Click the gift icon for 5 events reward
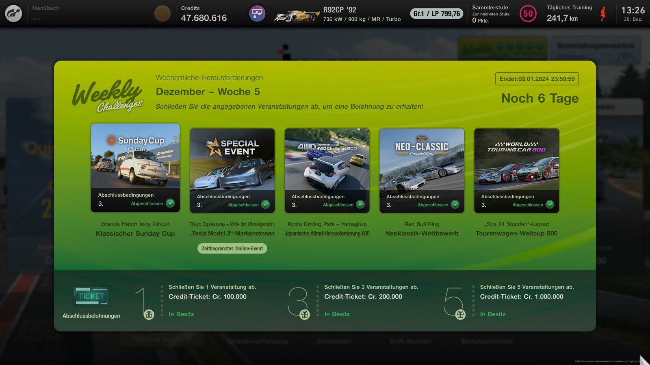 point(460,314)
